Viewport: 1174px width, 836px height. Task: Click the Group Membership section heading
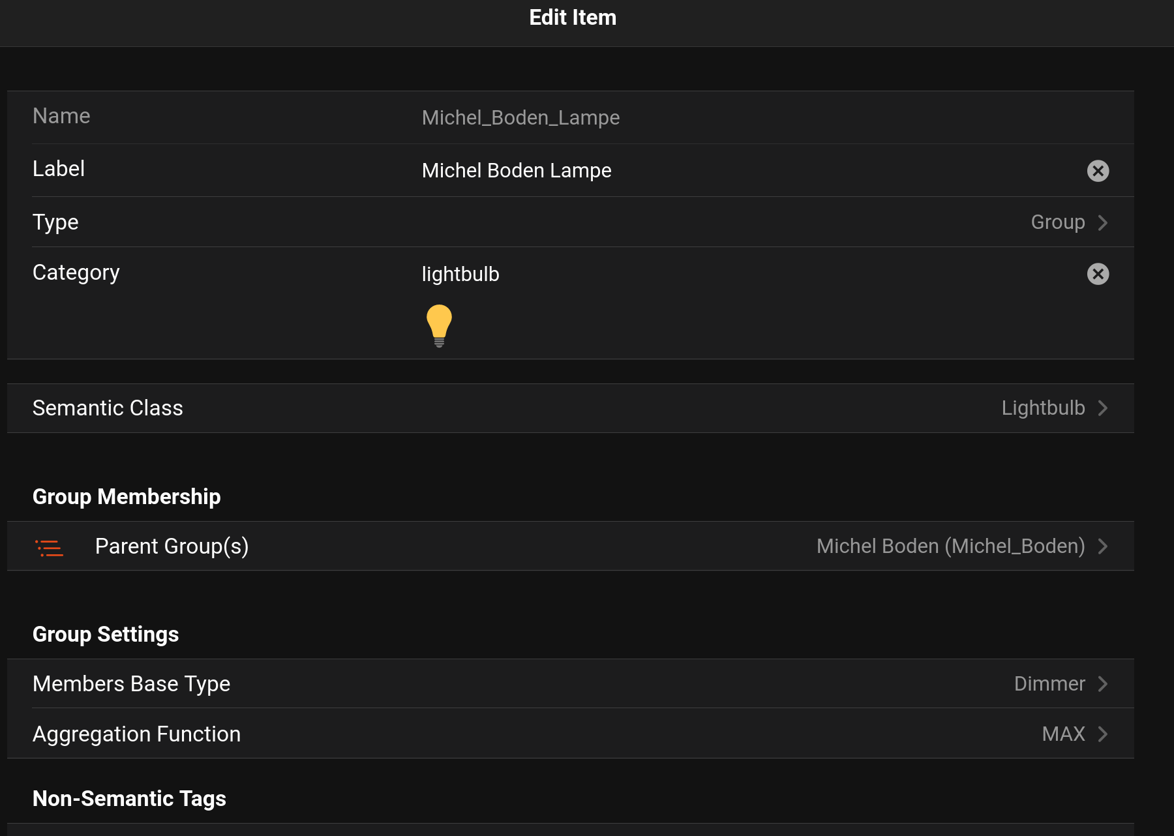pos(127,497)
